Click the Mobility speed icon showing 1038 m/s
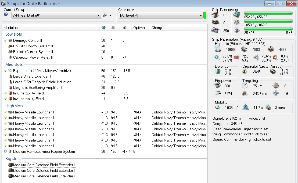This screenshot has width=298, height=183. 217,107
